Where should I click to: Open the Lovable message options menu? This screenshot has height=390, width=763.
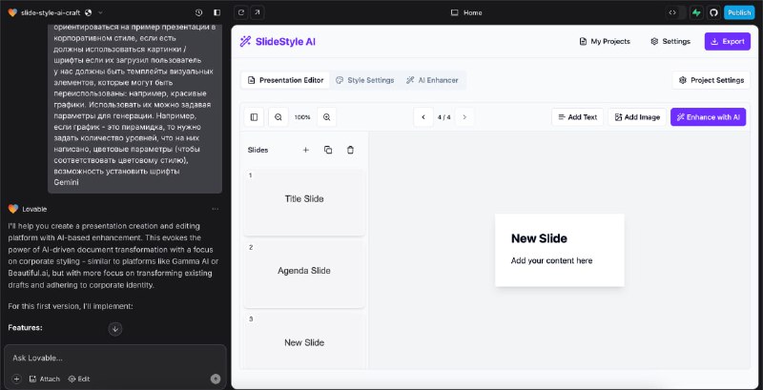tap(216, 209)
